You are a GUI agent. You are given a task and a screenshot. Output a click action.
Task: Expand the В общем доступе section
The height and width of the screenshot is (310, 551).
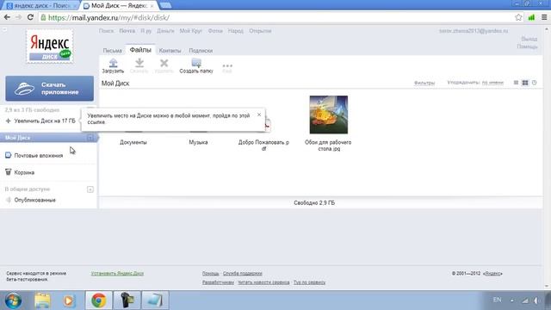click(x=90, y=189)
